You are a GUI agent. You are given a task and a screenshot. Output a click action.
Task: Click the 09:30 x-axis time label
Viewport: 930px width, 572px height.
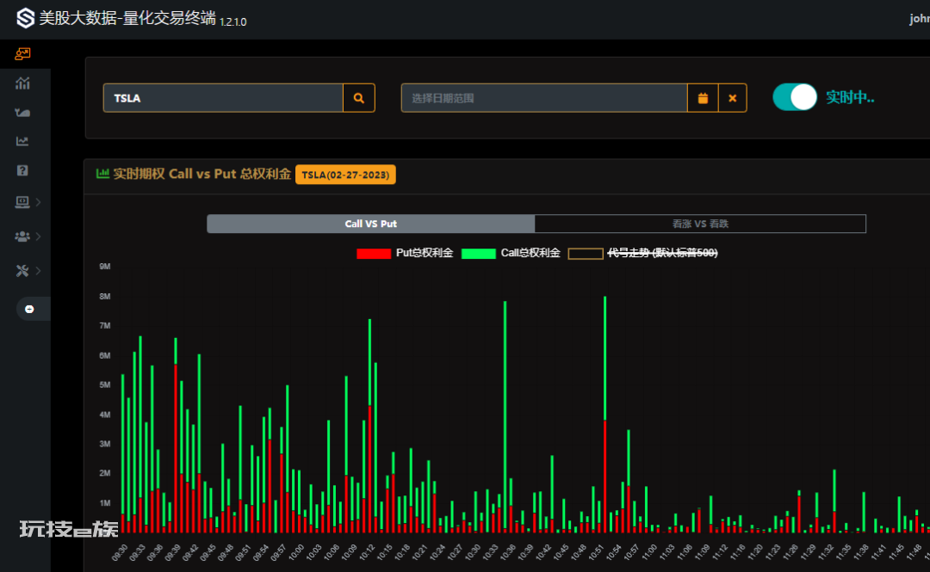pyautogui.click(x=120, y=552)
